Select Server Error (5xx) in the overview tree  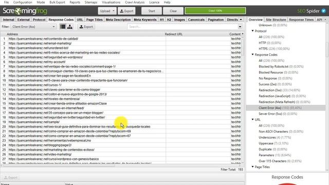pos(278,114)
